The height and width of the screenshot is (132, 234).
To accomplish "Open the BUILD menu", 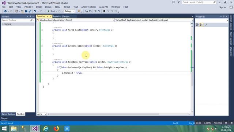I will pyautogui.click(x=39, y=7).
